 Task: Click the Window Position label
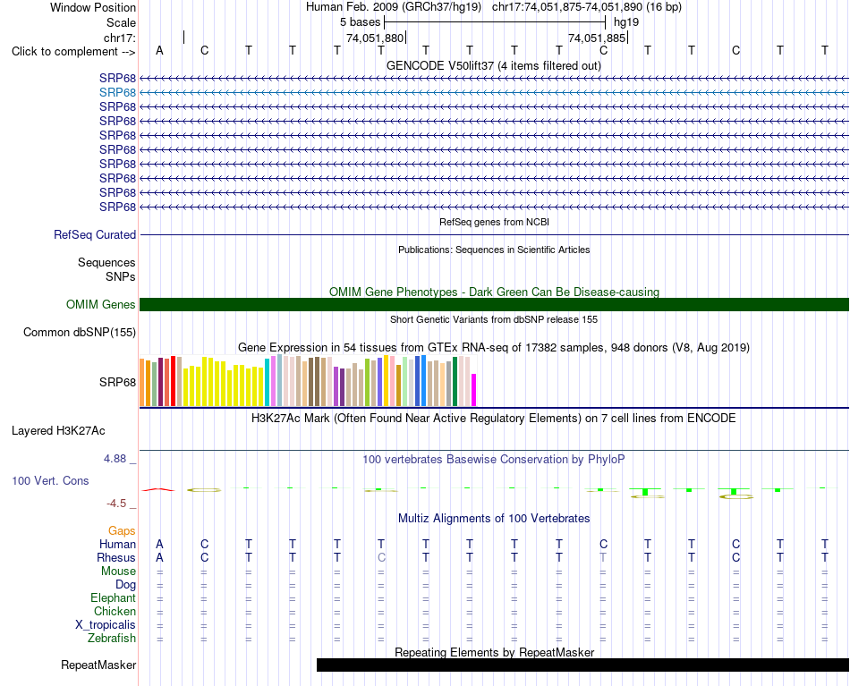coord(93,7)
